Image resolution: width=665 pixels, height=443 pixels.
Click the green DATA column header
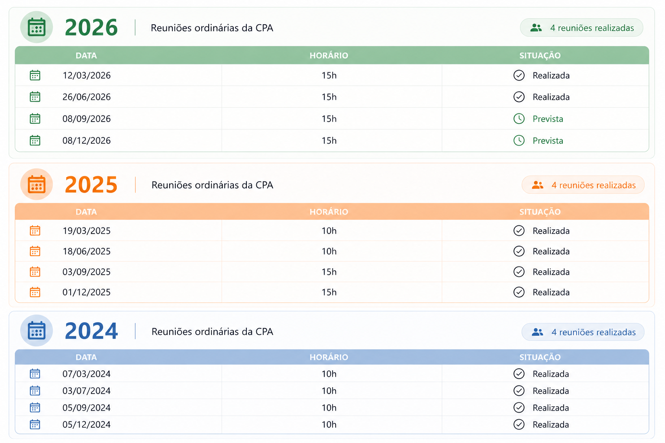pos(86,55)
